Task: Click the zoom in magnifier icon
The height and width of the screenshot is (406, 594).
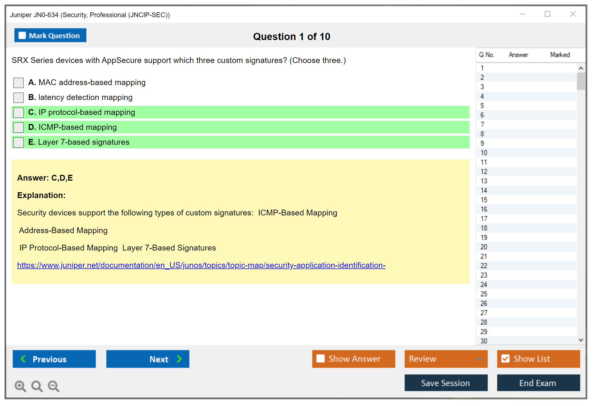Action: [x=20, y=386]
